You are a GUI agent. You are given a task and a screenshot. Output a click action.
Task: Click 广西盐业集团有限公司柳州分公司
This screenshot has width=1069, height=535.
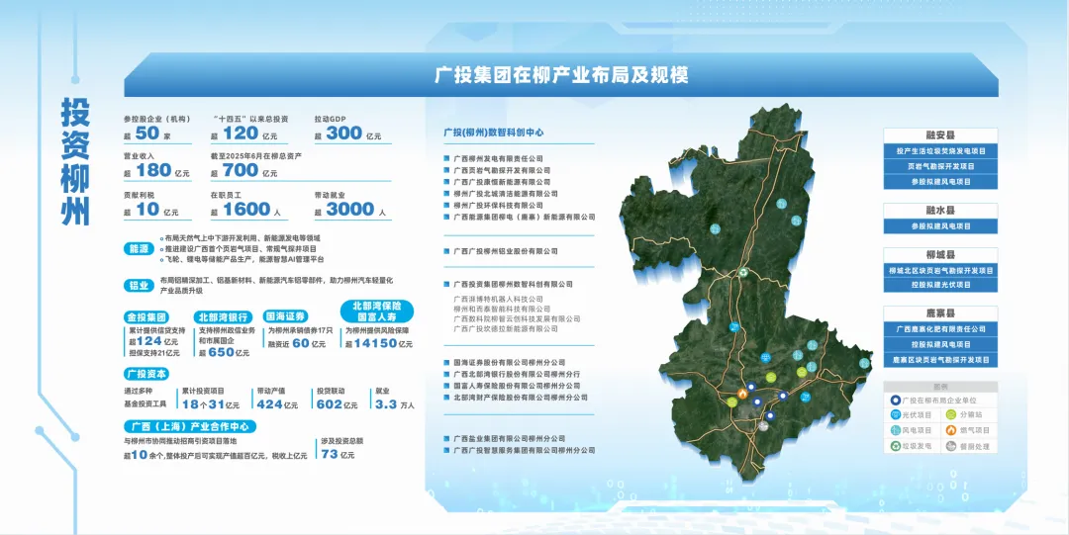(510, 439)
